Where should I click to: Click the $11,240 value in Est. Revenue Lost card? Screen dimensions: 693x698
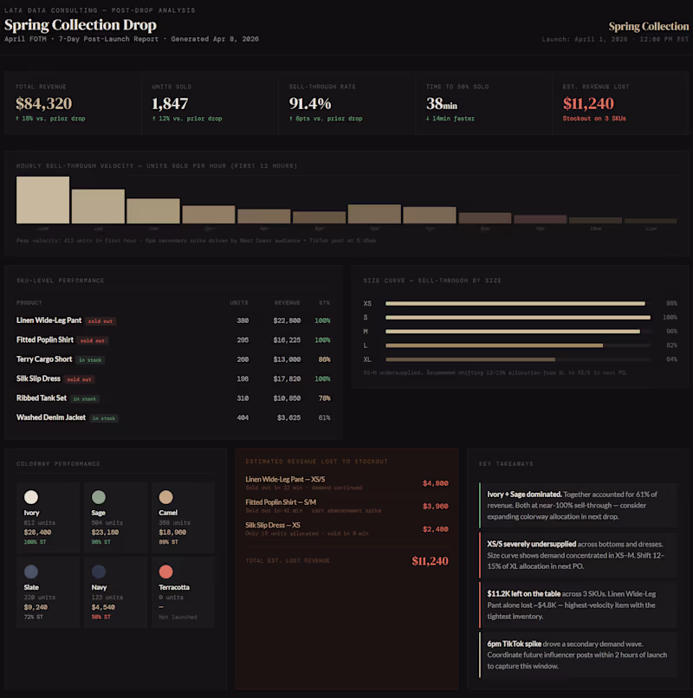point(588,104)
